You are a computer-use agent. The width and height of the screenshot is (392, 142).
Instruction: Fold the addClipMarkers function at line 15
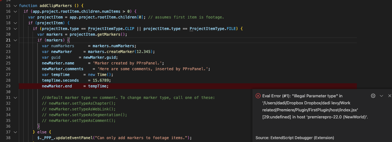(x=15, y=6)
